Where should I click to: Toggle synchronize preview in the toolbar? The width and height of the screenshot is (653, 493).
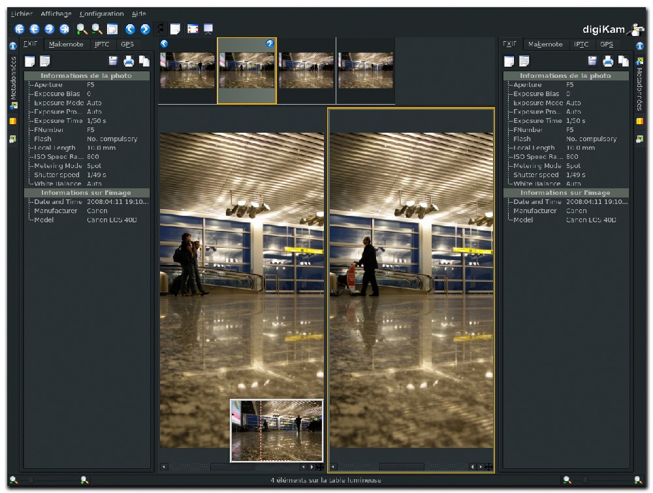(159, 29)
